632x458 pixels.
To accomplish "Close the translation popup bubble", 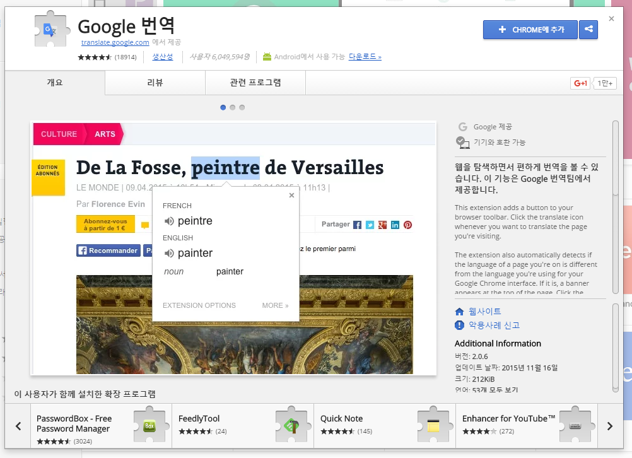I will click(292, 195).
